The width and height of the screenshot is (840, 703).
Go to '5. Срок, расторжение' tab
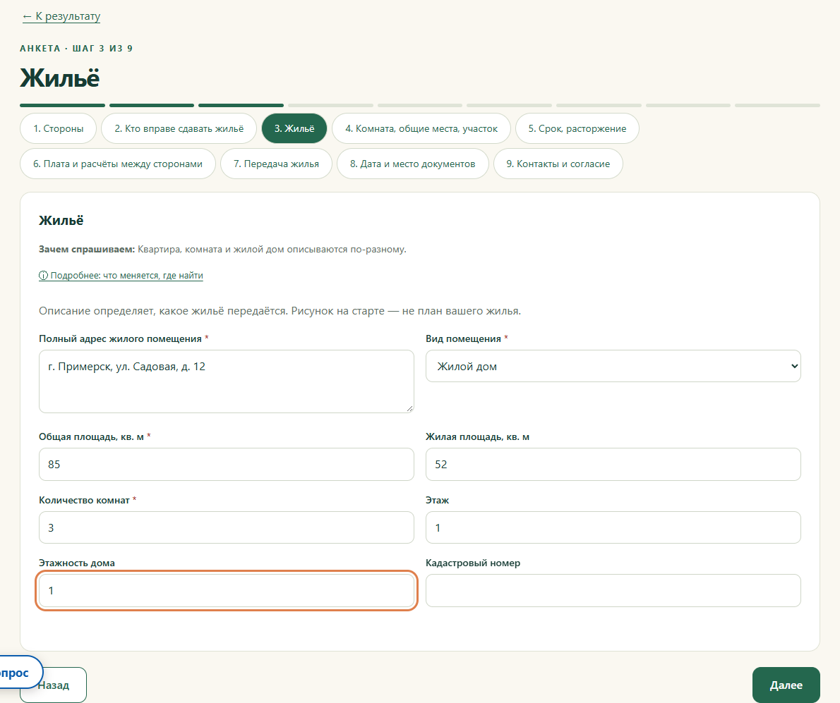tap(577, 128)
